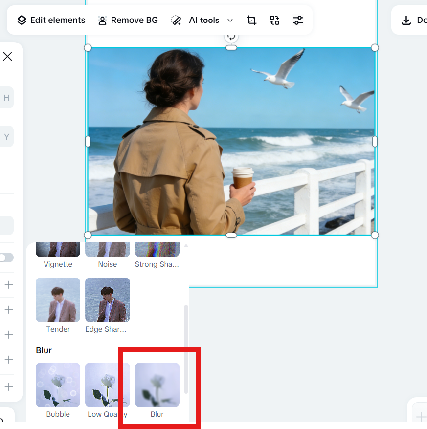Switch to the Blur section header

(x=44, y=350)
